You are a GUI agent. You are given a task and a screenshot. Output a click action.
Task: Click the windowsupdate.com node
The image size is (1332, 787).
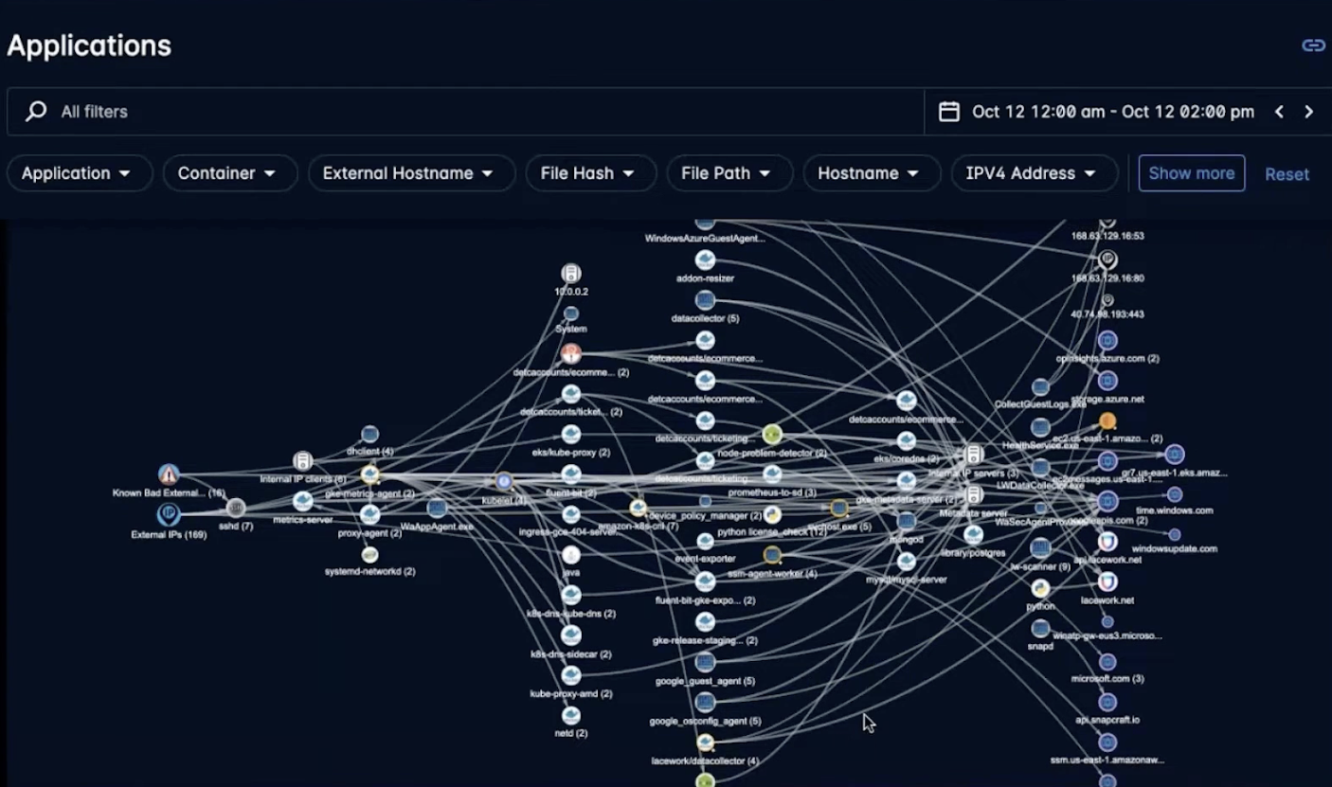pos(1175,534)
